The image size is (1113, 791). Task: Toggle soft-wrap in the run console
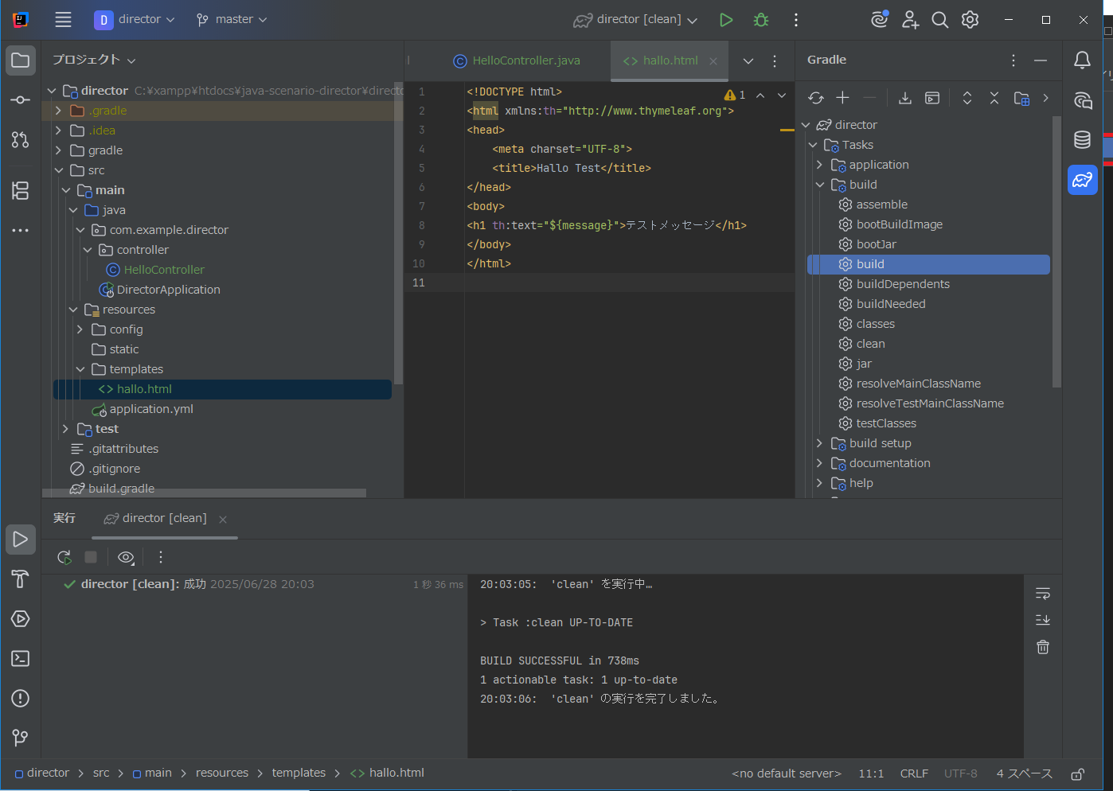coord(1043,594)
